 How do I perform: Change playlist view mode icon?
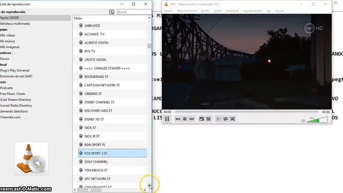tap(111, 12)
